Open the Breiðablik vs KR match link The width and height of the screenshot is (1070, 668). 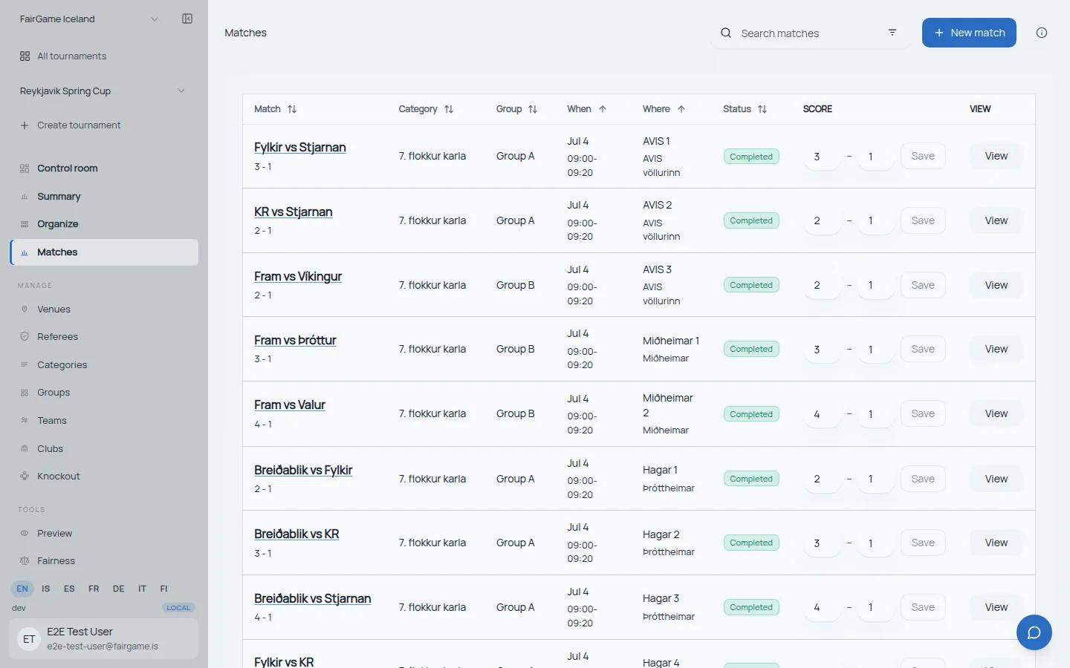[296, 534]
